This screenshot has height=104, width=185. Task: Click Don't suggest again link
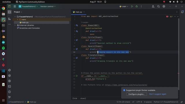[x=158, y=94]
